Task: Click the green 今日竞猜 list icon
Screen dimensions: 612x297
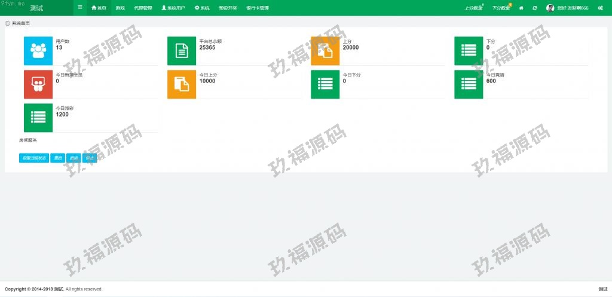Action: [469, 84]
